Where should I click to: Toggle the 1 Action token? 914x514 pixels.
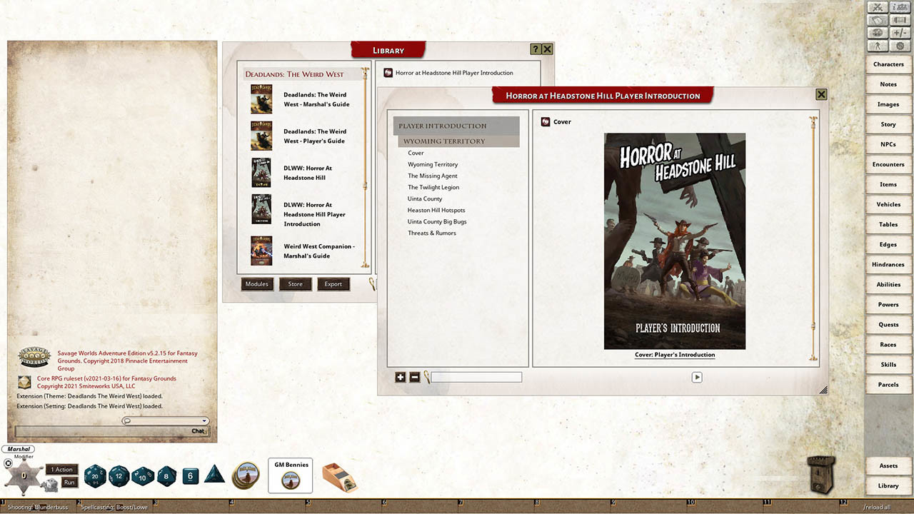[x=61, y=470]
